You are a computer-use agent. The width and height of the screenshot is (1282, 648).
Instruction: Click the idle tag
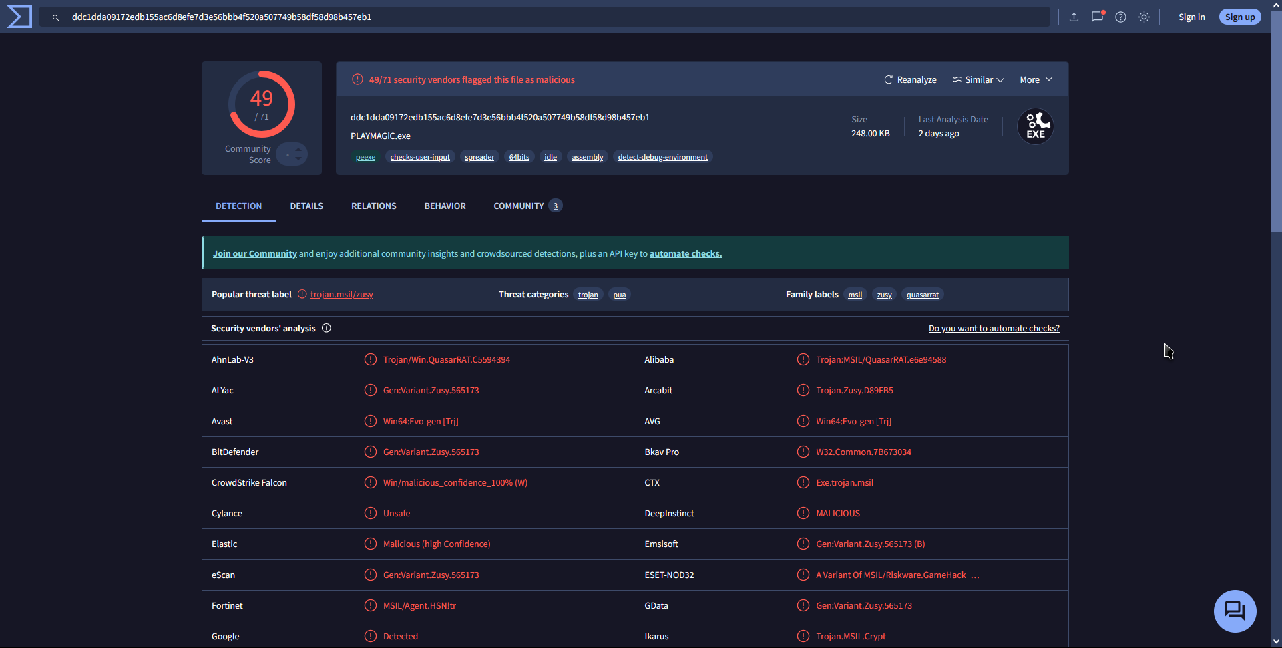(x=550, y=157)
